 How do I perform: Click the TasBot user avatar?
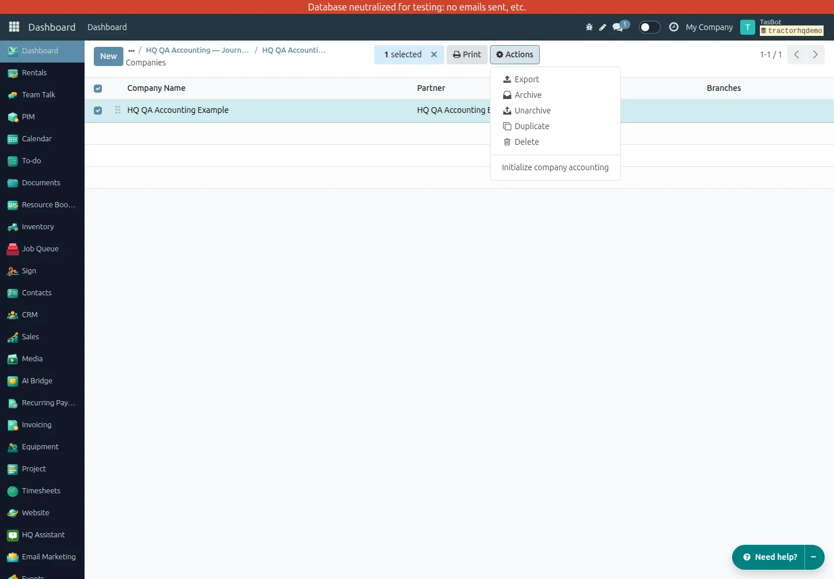tap(748, 27)
